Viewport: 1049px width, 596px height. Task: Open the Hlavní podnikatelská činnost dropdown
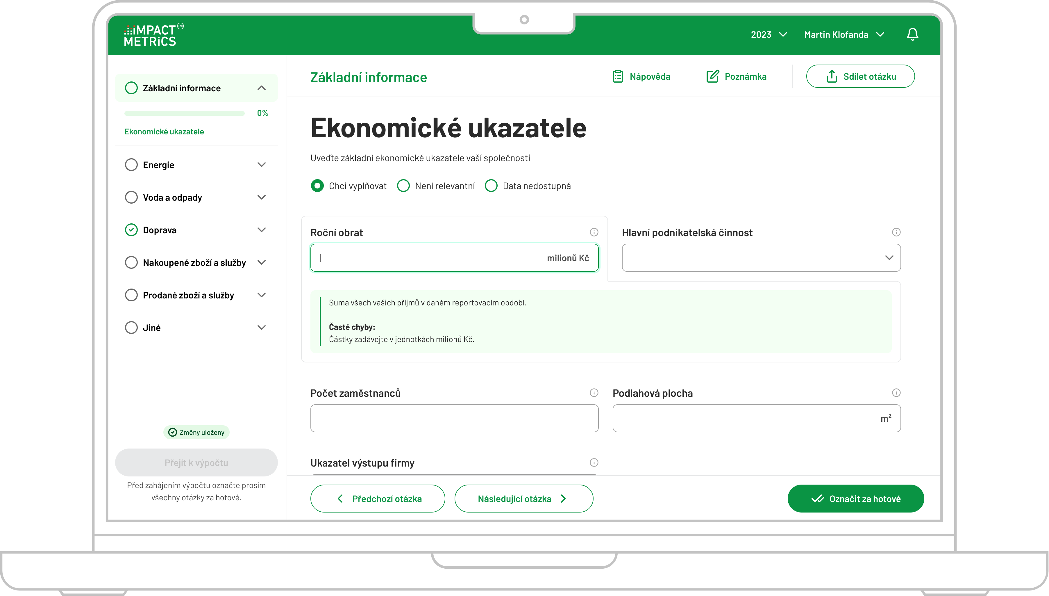click(x=761, y=258)
